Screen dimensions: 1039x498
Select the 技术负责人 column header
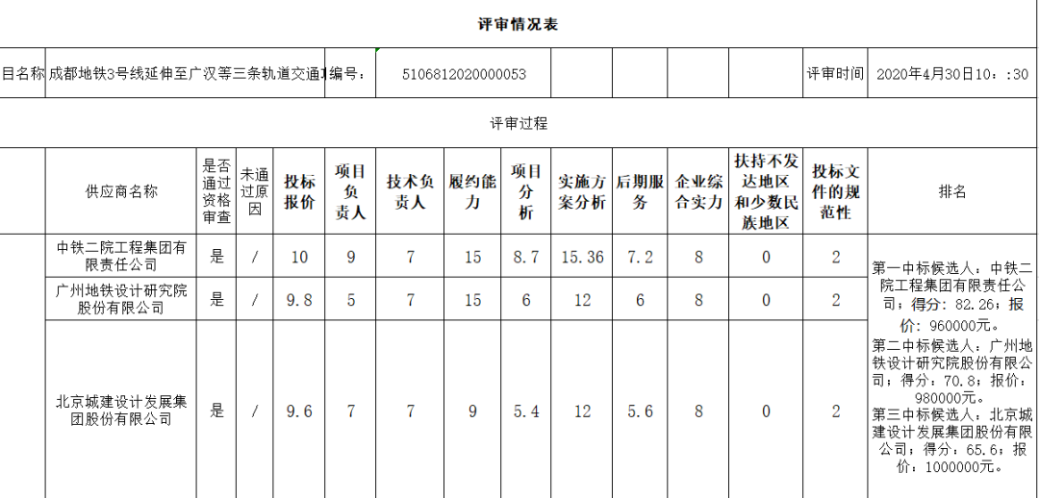point(410,191)
